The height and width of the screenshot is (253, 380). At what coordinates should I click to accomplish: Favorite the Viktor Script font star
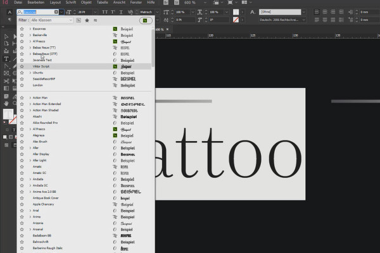click(22, 66)
